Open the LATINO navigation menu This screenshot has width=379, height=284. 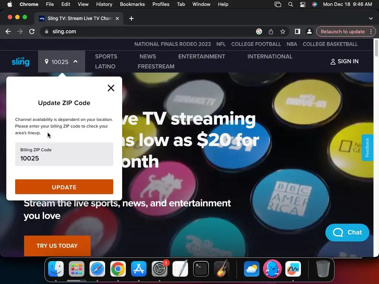coord(105,67)
